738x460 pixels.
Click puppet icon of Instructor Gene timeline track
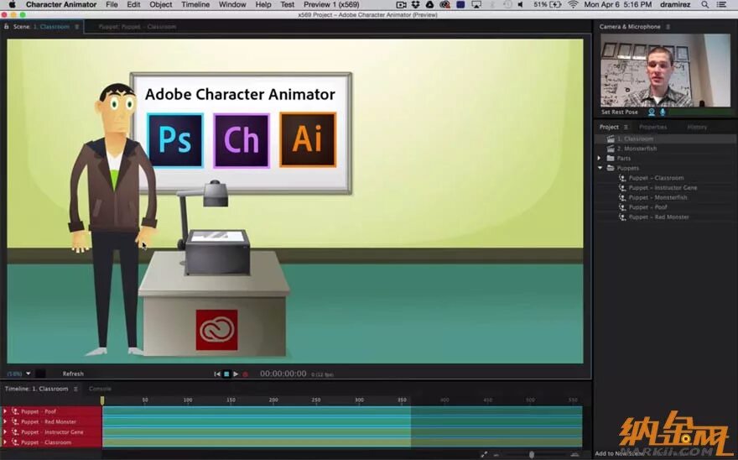click(x=15, y=432)
